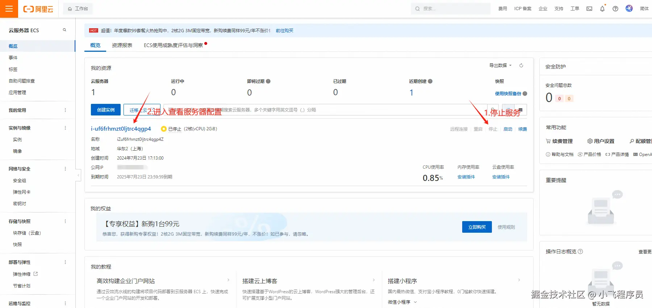This screenshot has width=652, height=308.
Task: Open the Cloud Shell terminal icon
Action: click(x=589, y=9)
